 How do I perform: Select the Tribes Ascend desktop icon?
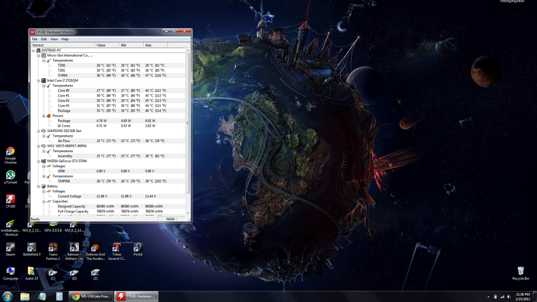116,251
